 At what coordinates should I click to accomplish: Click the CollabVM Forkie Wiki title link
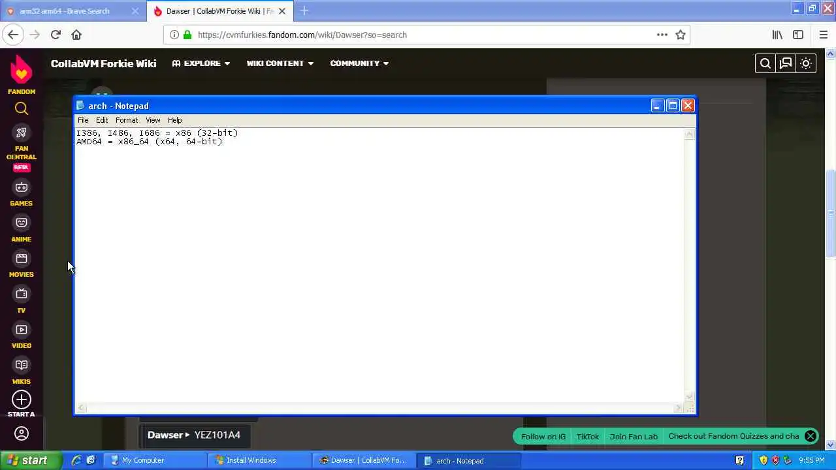(x=103, y=63)
